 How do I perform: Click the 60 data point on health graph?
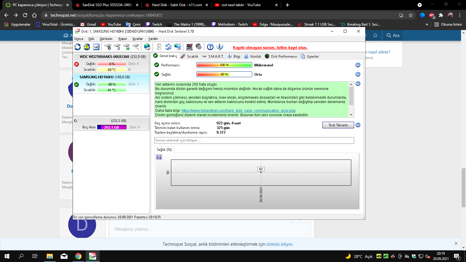coord(261,172)
